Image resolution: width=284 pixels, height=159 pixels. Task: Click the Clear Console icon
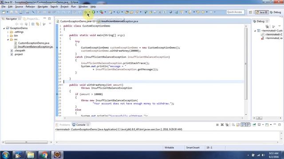[233, 125]
